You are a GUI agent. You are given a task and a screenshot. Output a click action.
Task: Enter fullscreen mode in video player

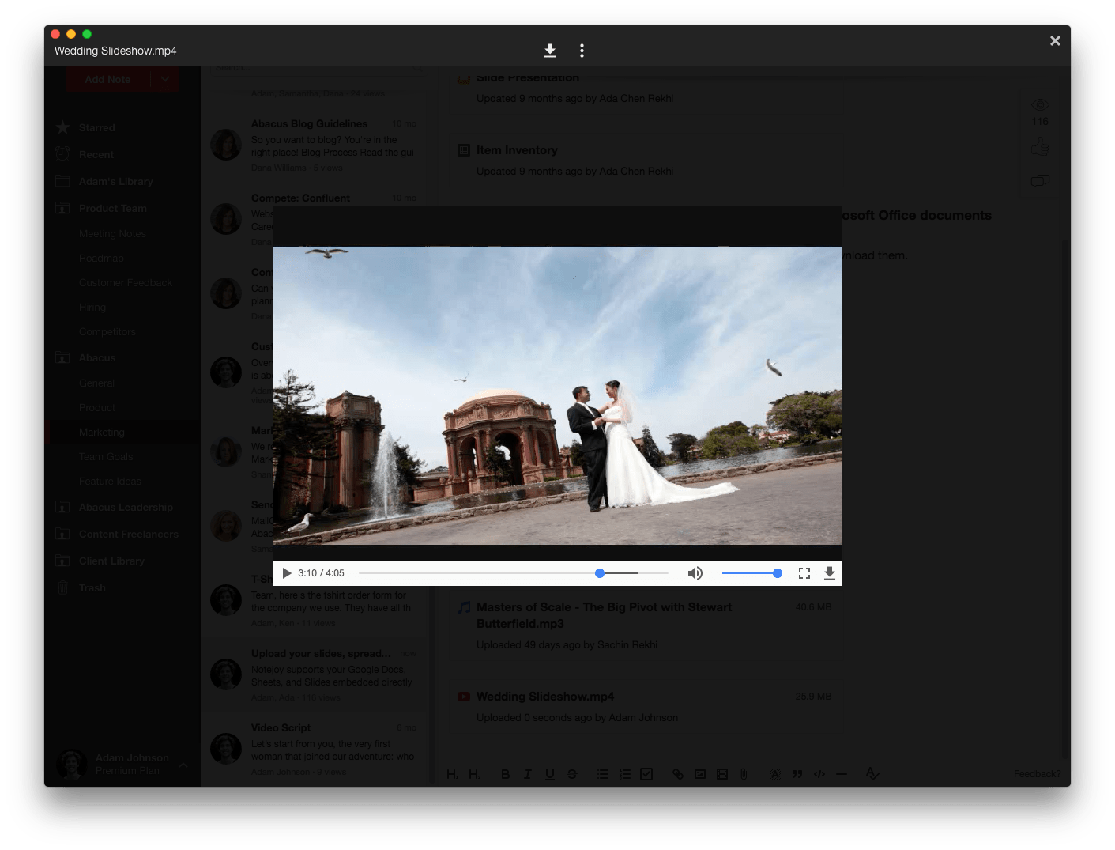pyautogui.click(x=804, y=573)
